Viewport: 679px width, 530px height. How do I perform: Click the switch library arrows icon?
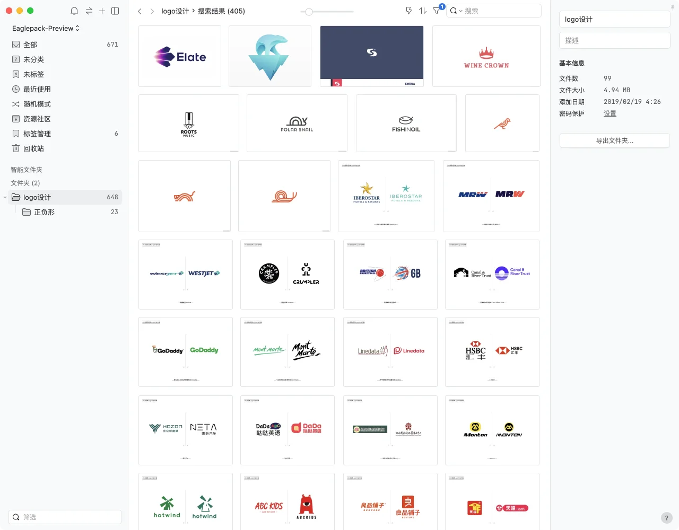point(89,11)
